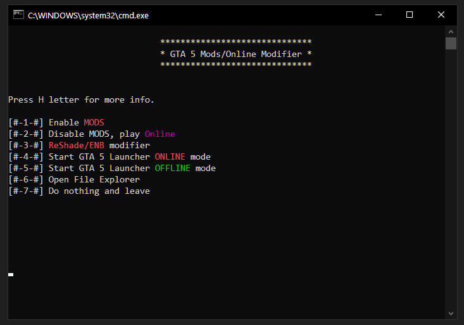Image resolution: width=464 pixels, height=325 pixels.
Task: Click the Press H letter info text
Action: 81,99
